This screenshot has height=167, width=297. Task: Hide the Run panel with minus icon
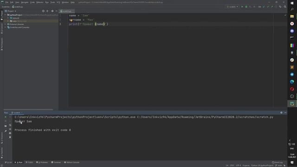click(285, 113)
